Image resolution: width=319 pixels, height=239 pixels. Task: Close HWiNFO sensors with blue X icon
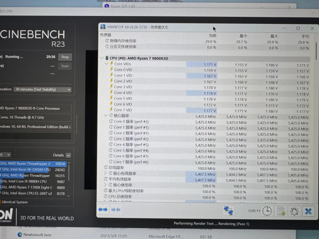point(308,212)
